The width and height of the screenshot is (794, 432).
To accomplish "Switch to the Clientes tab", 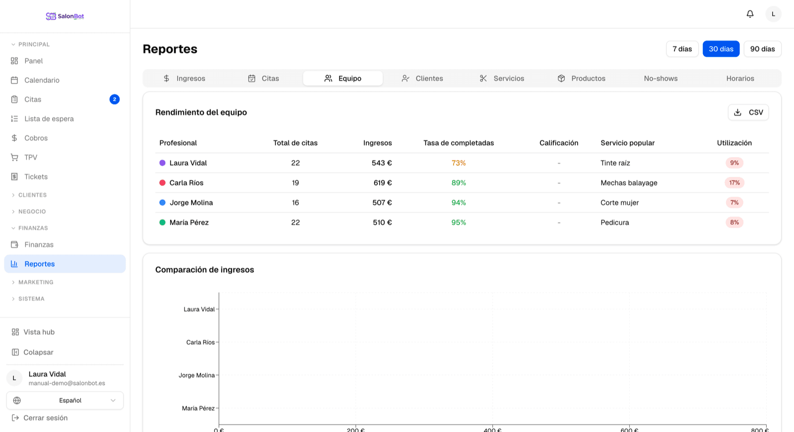I will click(x=422, y=79).
